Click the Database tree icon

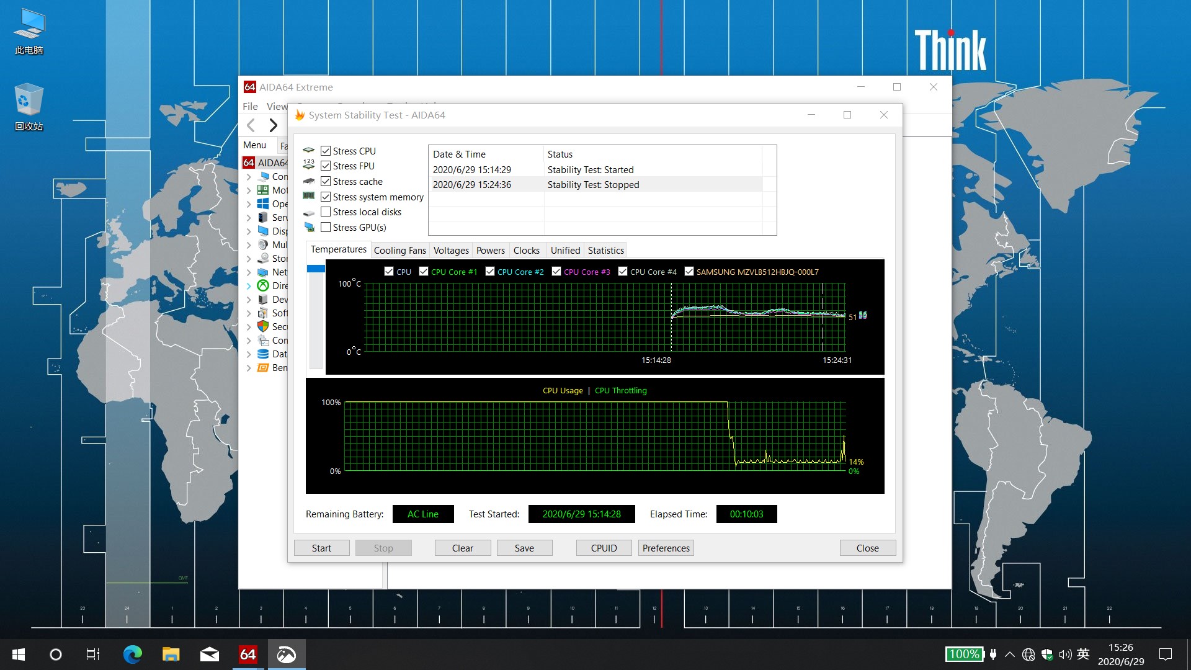(x=263, y=354)
